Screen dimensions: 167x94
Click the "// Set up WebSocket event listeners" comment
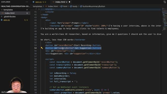pos(69,87)
